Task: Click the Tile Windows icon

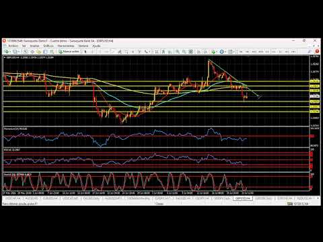Action: click(190, 52)
